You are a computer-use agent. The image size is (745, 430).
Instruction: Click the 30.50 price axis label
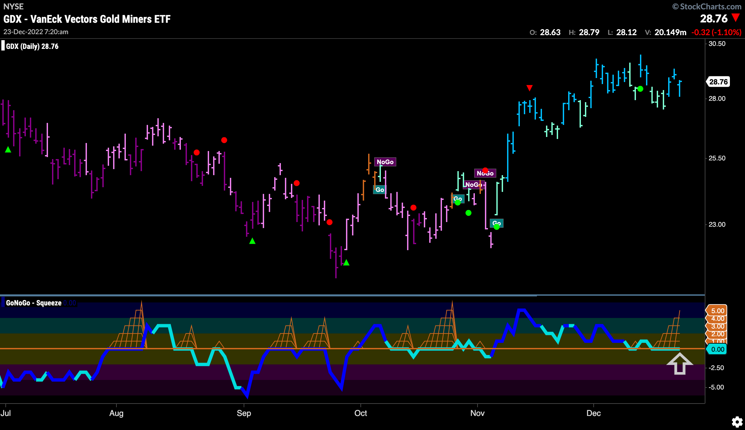717,44
